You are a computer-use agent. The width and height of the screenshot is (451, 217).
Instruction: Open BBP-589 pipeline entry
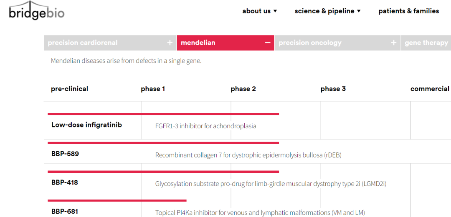[65, 154]
